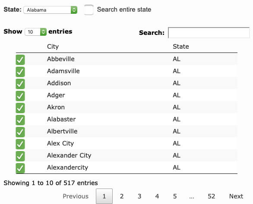Deselect the Adger checkbox
253x204 pixels.
(20, 96)
